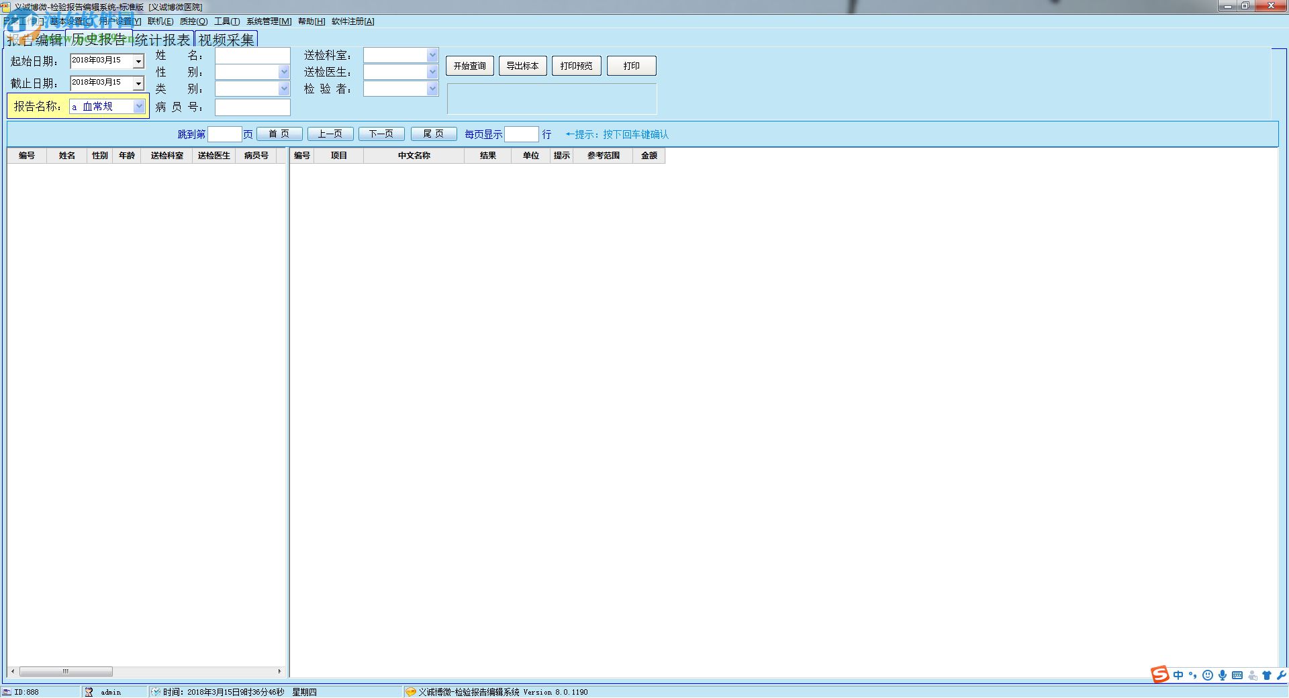Screen dimensions: 1289x698
Task: Click the 每页显示 rows input field
Action: point(522,134)
